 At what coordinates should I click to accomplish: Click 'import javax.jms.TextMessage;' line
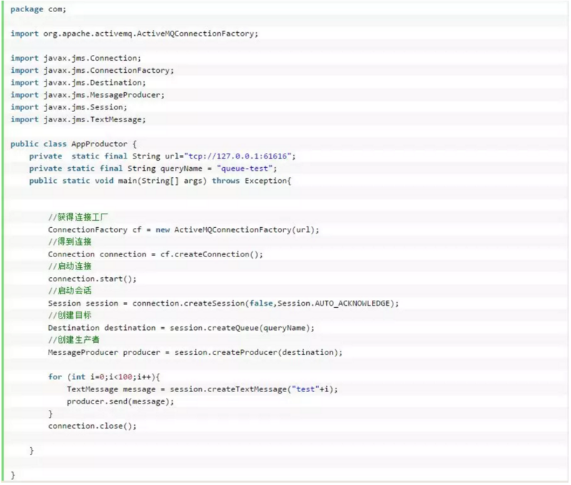coord(78,119)
